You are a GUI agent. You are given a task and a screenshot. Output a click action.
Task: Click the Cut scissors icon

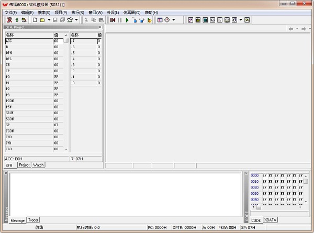pos(86,20)
